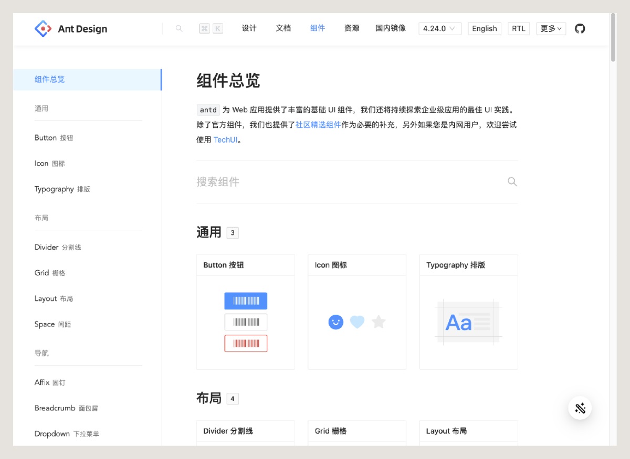The width and height of the screenshot is (630, 459).
Task: Click the 通用 section count badge 3
Action: (x=233, y=233)
